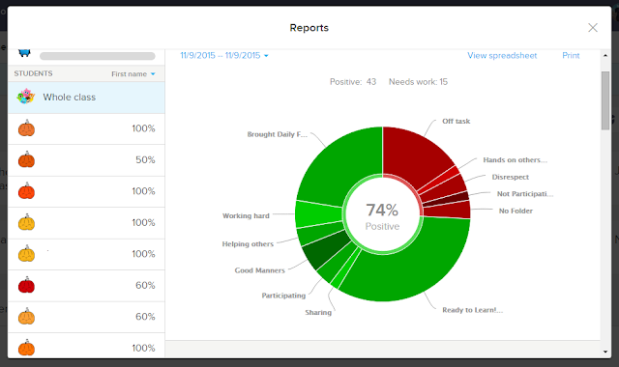Select Whole class in the students list
This screenshot has height=367, width=619.
pyautogui.click(x=86, y=98)
